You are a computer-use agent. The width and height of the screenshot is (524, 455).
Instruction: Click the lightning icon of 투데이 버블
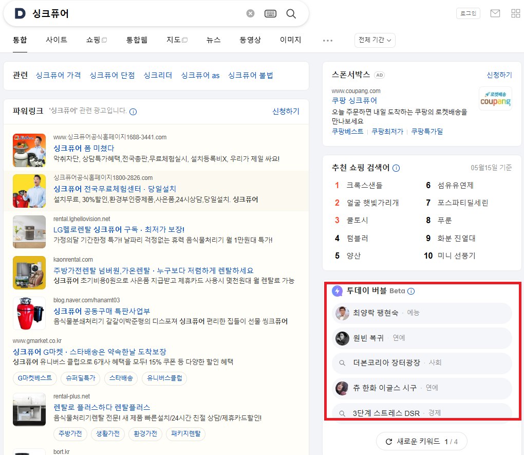coord(337,291)
